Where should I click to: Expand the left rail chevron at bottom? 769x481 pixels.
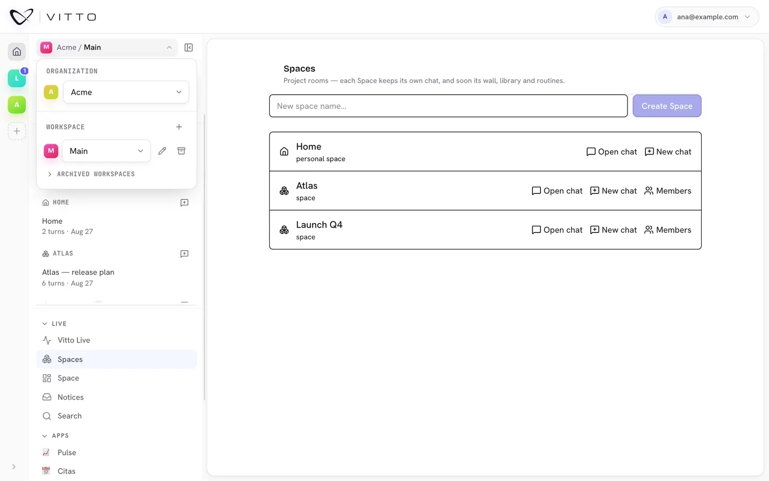pos(14,467)
